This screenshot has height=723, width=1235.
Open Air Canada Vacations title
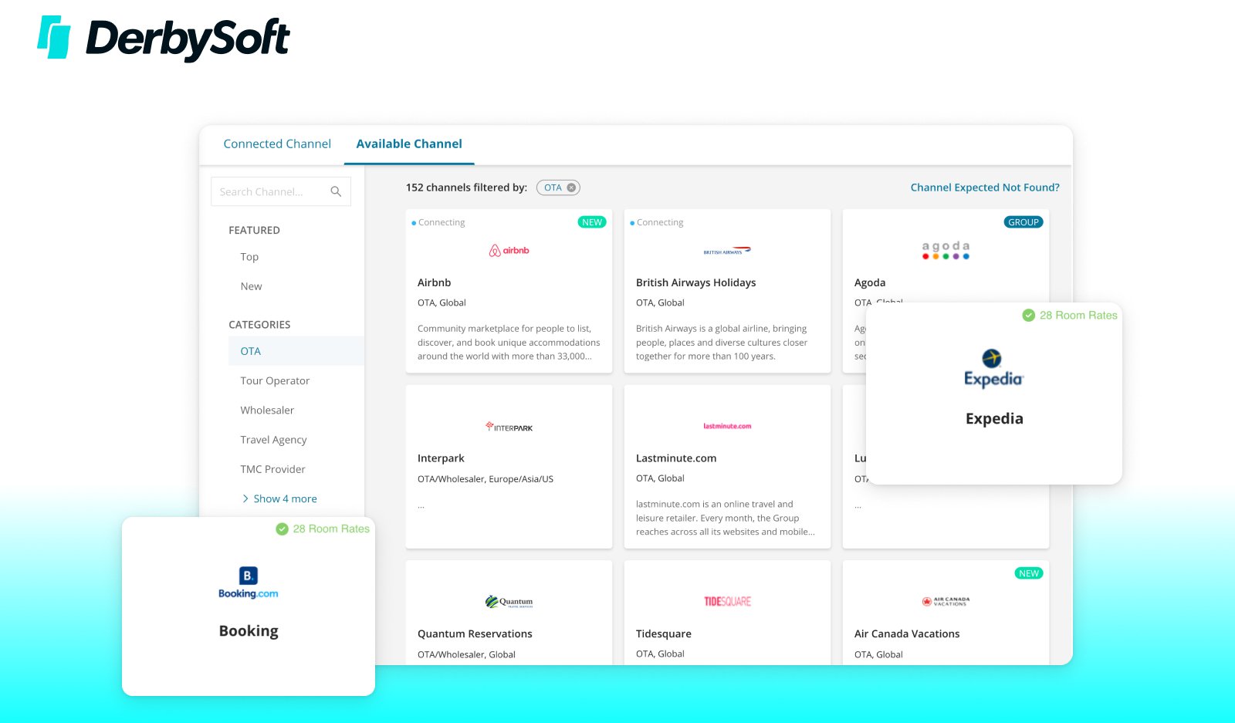907,633
